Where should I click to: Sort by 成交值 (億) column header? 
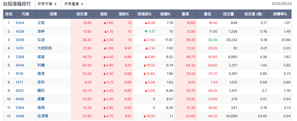pyautogui.click(x=253, y=14)
